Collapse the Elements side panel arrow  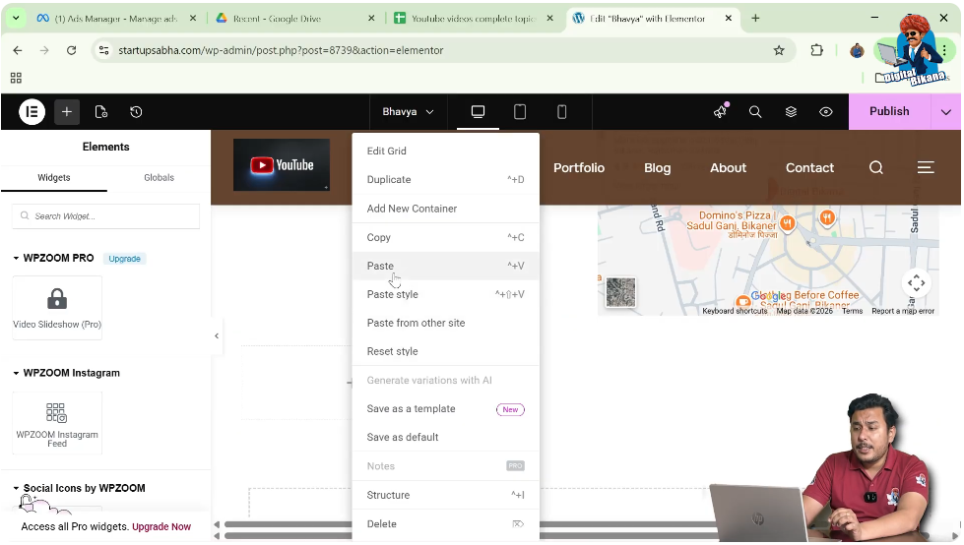click(x=217, y=336)
